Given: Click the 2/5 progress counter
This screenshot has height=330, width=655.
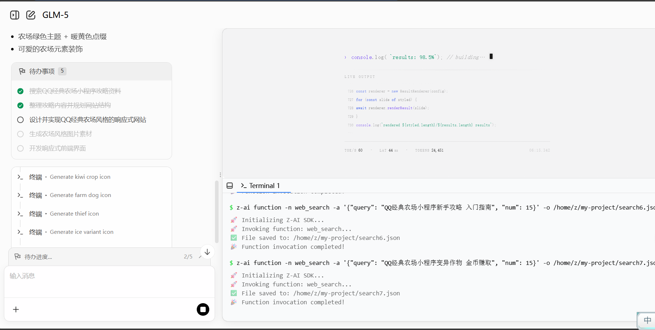Looking at the screenshot, I should click(x=188, y=257).
